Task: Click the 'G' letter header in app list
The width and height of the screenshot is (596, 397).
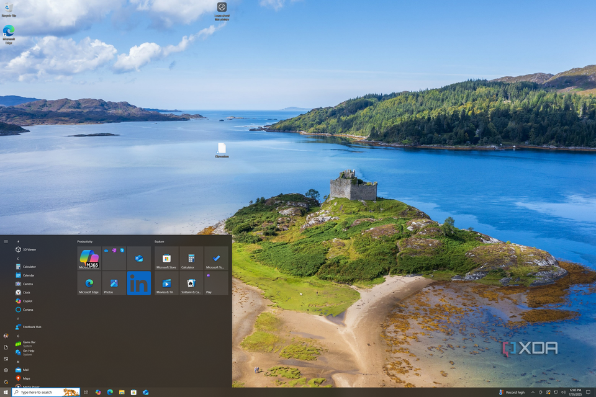Action: click(18, 336)
